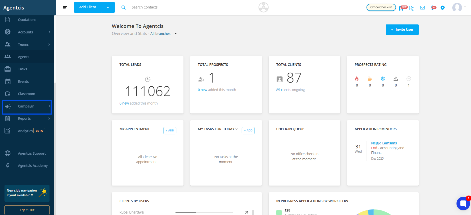Click the Clients By Users scrollbar
Screen dimensions: 471x215
tap(253, 213)
